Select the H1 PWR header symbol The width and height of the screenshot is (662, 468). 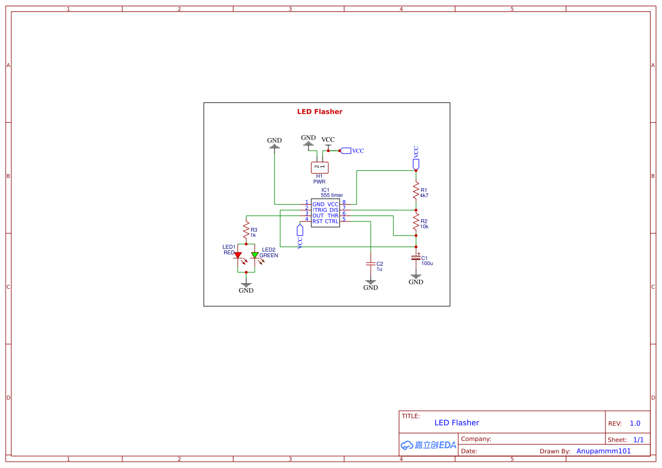coord(319,167)
